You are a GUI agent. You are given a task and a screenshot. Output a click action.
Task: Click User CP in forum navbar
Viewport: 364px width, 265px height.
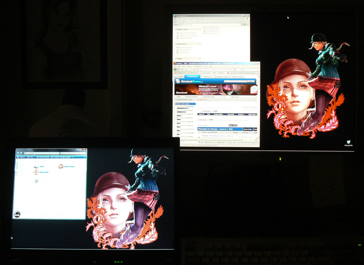201,114
